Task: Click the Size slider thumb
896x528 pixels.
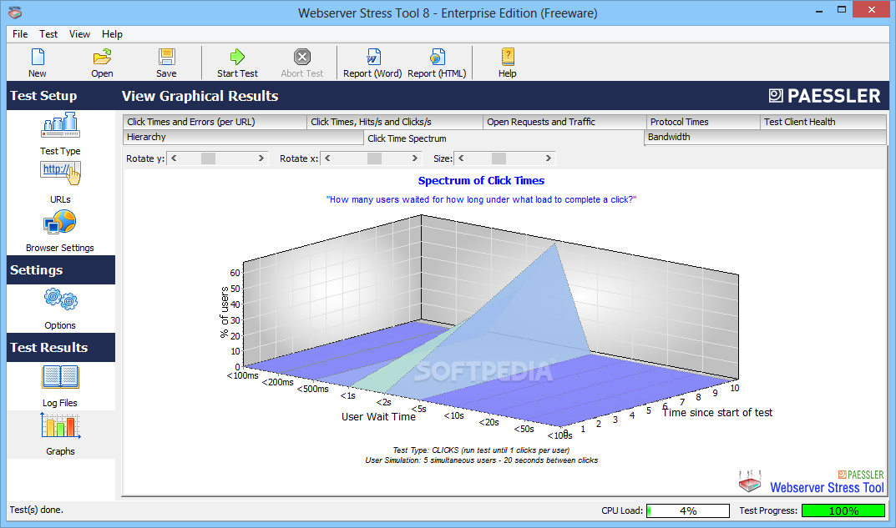Action: 499,158
